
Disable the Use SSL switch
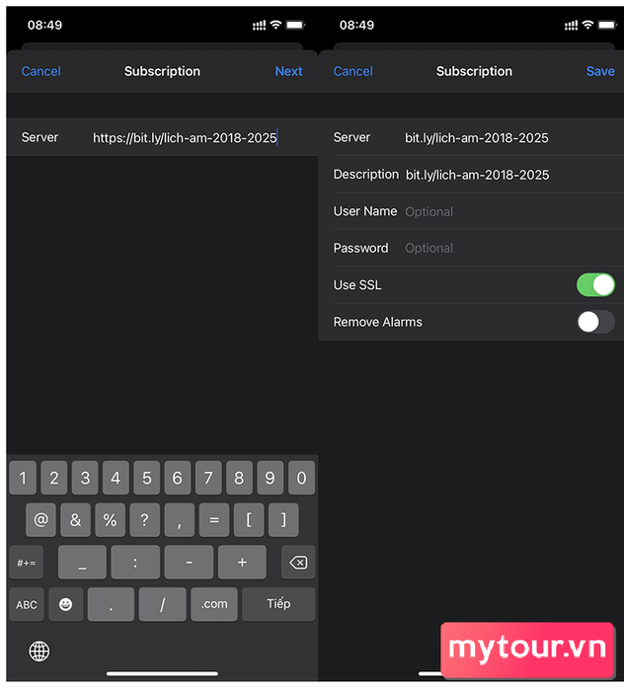pyautogui.click(x=595, y=284)
